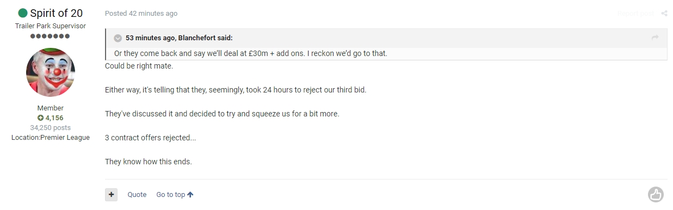Click the share post icon

coord(664,14)
